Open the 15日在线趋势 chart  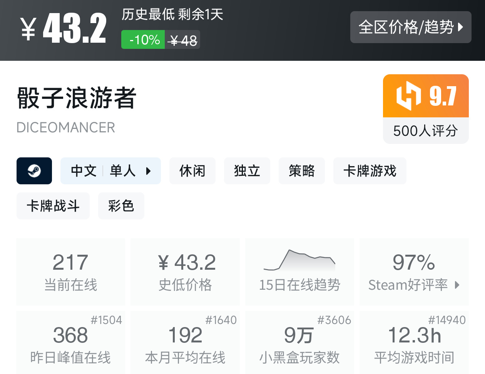(x=299, y=272)
